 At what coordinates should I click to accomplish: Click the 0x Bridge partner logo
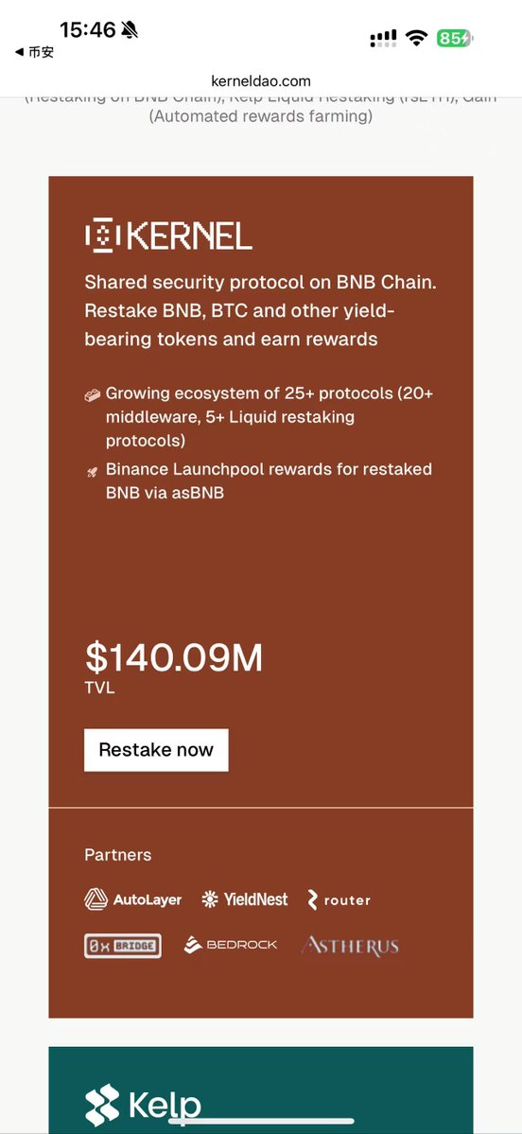tap(123, 945)
